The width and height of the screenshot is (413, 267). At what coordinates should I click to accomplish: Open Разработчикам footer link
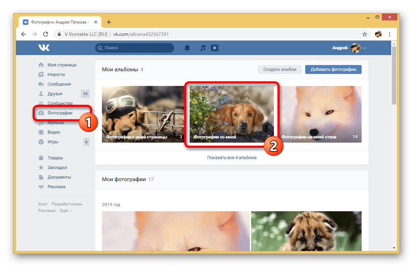[x=67, y=204]
